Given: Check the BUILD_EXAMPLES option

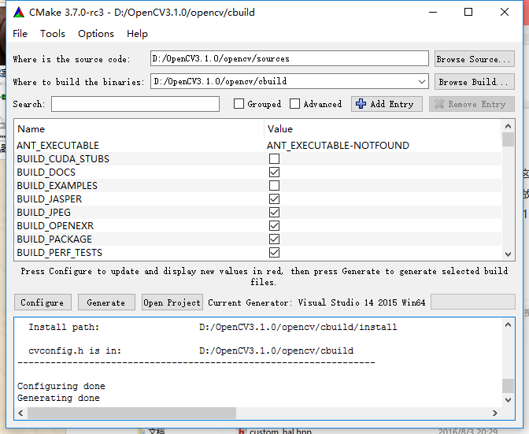Looking at the screenshot, I should coord(274,185).
